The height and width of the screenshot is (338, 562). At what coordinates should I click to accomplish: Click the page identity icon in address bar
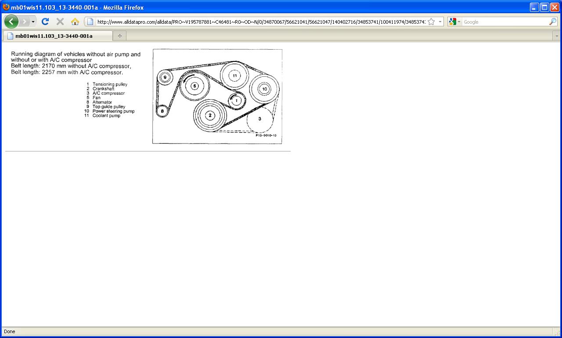tap(90, 22)
